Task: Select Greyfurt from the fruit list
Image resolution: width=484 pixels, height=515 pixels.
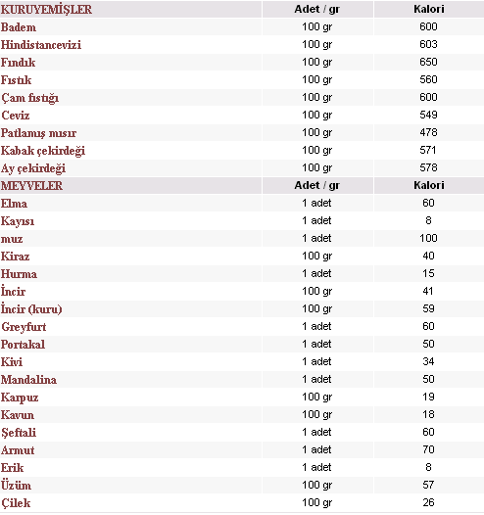Action: [x=24, y=327]
